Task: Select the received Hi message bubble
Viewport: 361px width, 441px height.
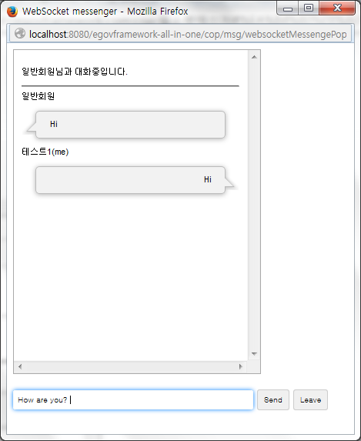Action: tap(130, 125)
